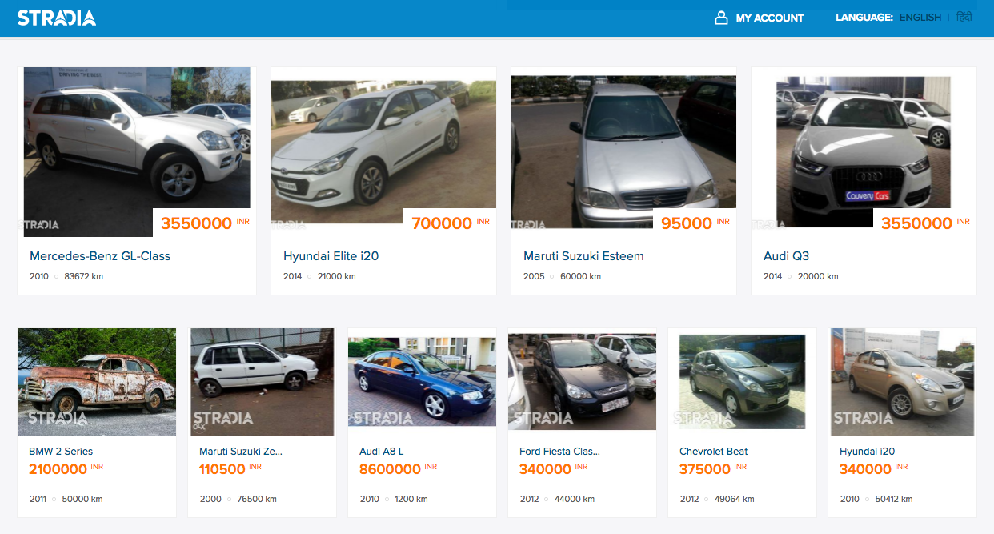Image resolution: width=994 pixels, height=534 pixels.
Task: Open Hyundai Elite i20 listing title
Action: 331,256
